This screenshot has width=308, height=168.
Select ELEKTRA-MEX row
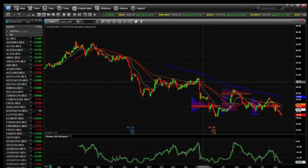click(x=24, y=114)
